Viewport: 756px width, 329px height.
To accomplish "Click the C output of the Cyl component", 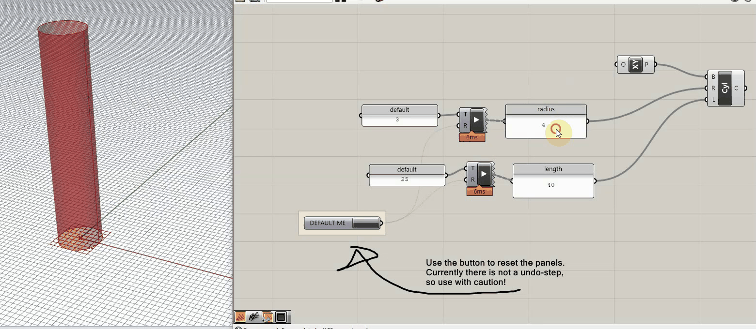I will [x=737, y=88].
